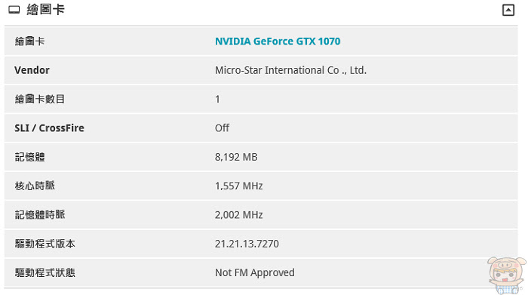Select the 2,002 MHz memory clock value
This screenshot has height=295, width=528.
pyautogui.click(x=239, y=215)
